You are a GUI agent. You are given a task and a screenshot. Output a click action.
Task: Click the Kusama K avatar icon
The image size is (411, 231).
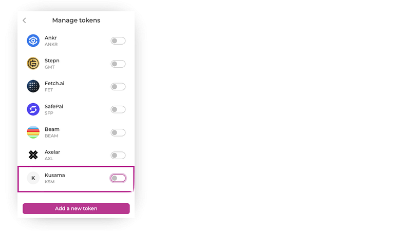point(33,178)
